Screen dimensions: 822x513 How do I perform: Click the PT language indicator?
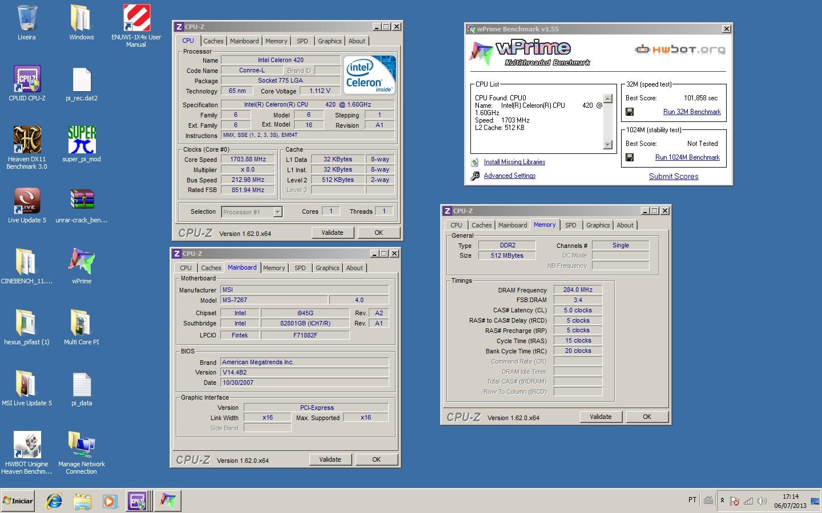pyautogui.click(x=692, y=500)
